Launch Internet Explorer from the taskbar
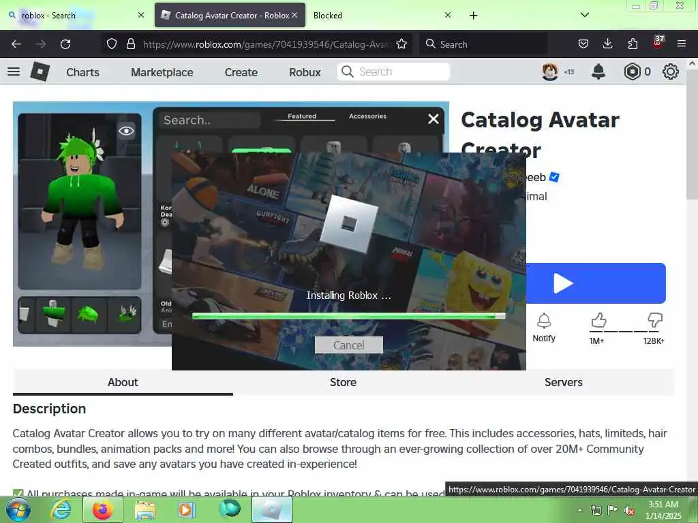 [60, 509]
